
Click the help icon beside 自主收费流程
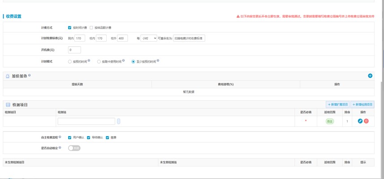(60, 137)
